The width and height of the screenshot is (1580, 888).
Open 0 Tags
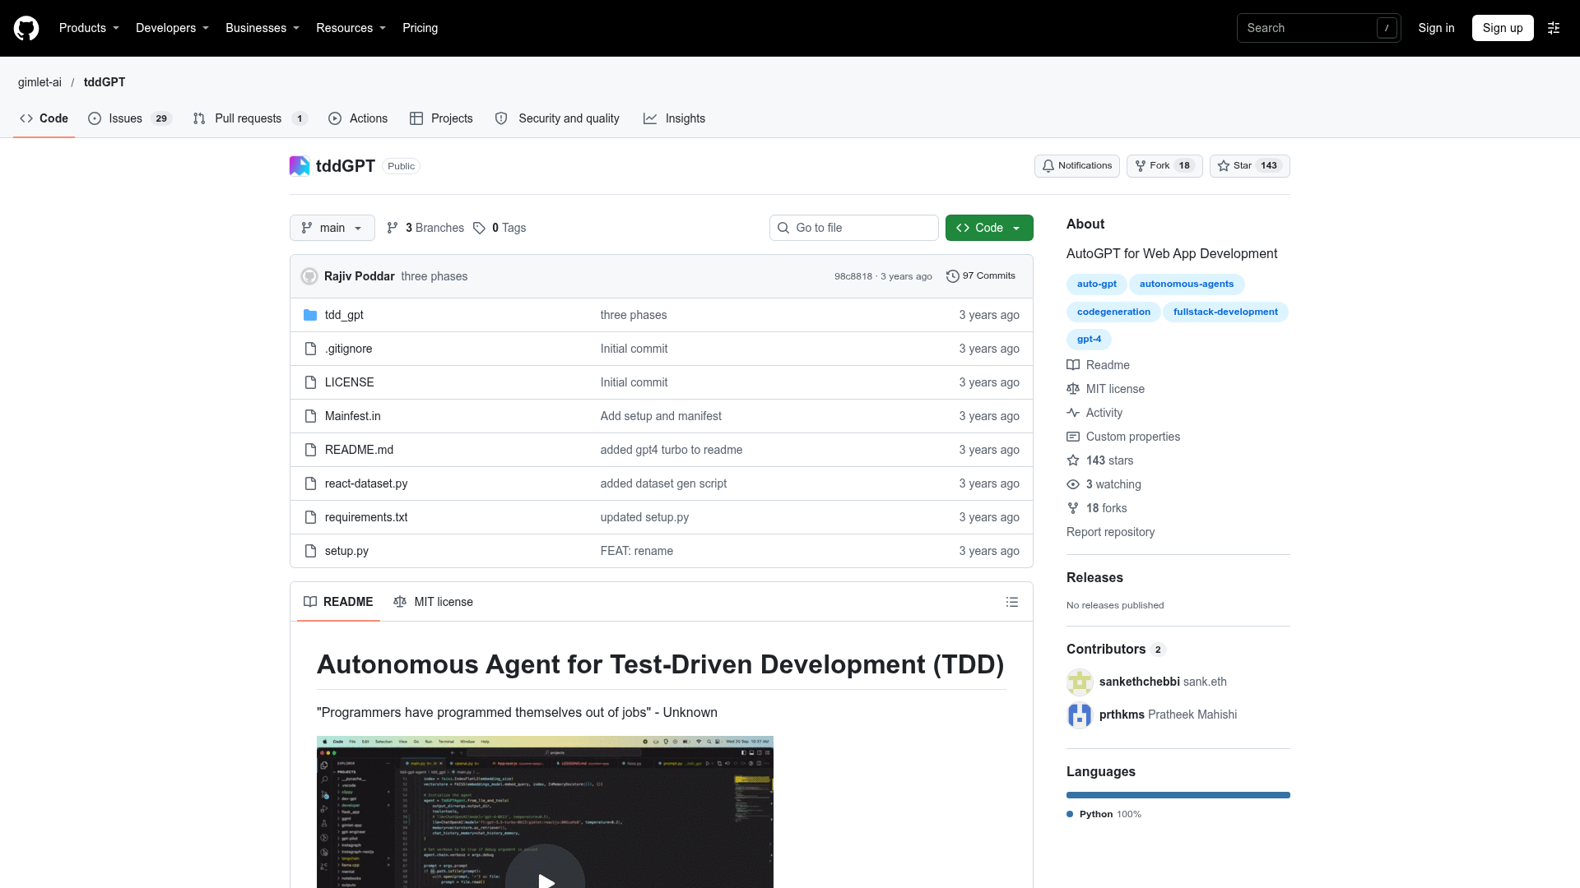point(500,228)
